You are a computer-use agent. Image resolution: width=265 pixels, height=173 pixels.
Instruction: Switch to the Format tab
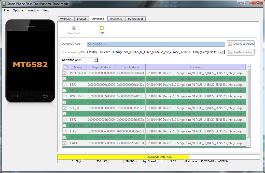pos(81,19)
